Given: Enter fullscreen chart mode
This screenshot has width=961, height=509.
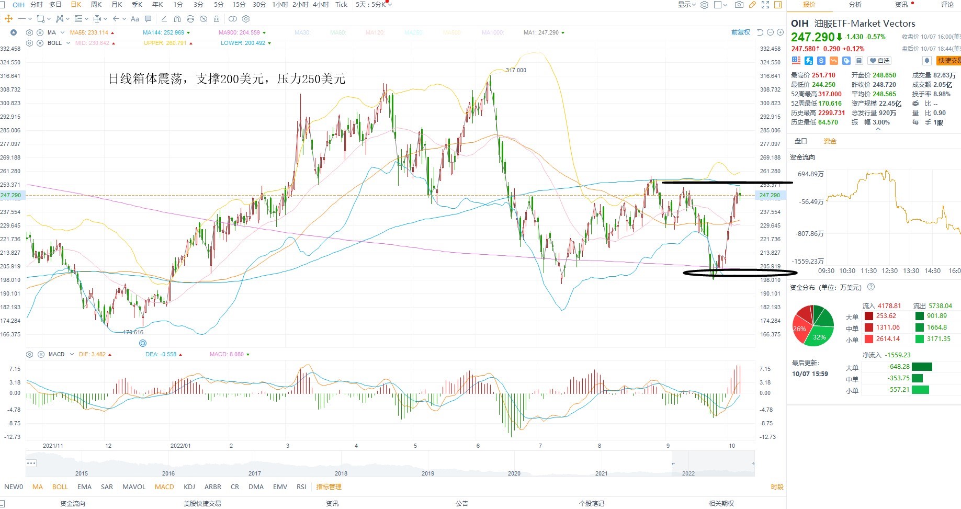Looking at the screenshot, I should (765, 5).
